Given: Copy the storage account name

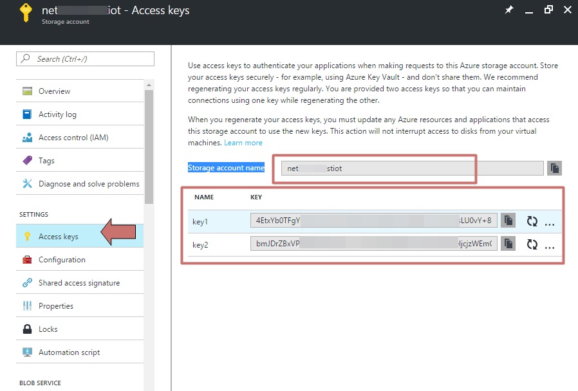Looking at the screenshot, I should pyautogui.click(x=555, y=167).
